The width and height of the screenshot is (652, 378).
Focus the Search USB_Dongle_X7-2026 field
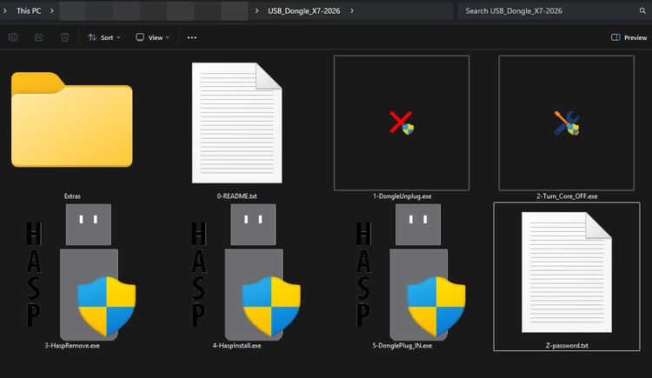pyautogui.click(x=553, y=10)
